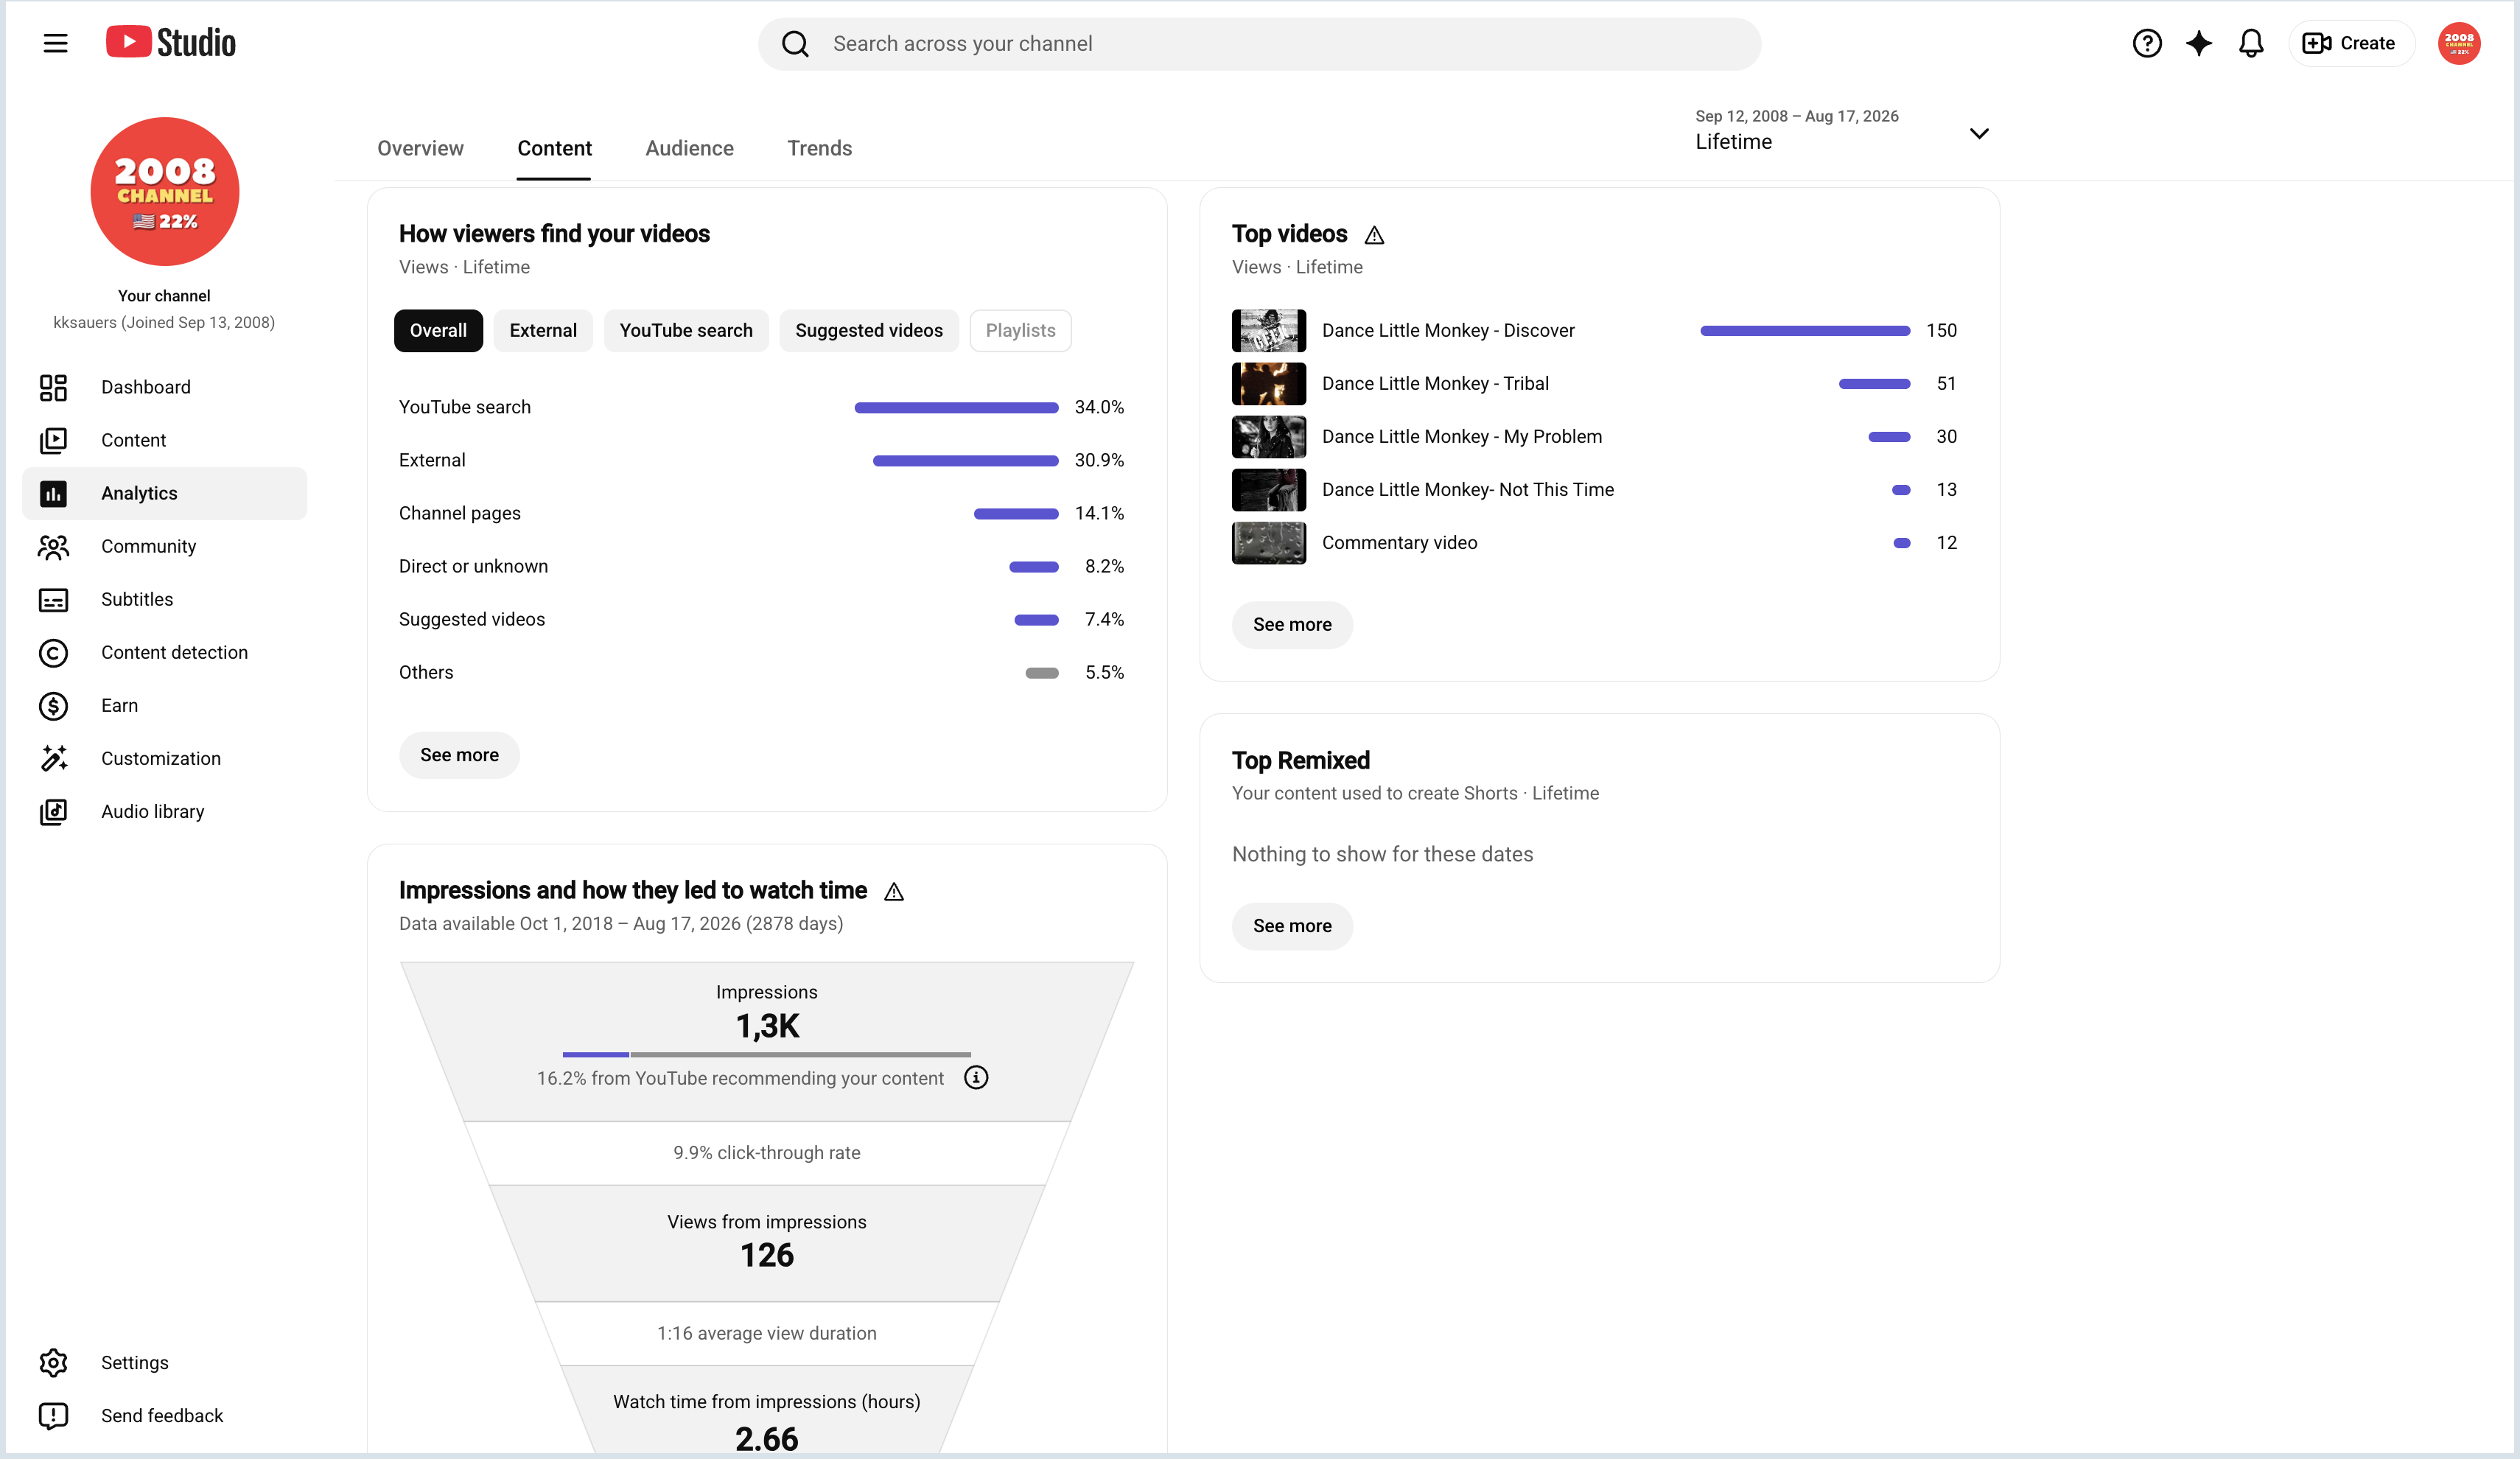Click the Top videos warning triangle icon
The image size is (2520, 1459).
(1374, 235)
